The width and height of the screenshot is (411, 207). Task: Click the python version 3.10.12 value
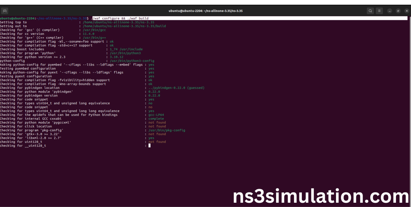tap(117, 57)
